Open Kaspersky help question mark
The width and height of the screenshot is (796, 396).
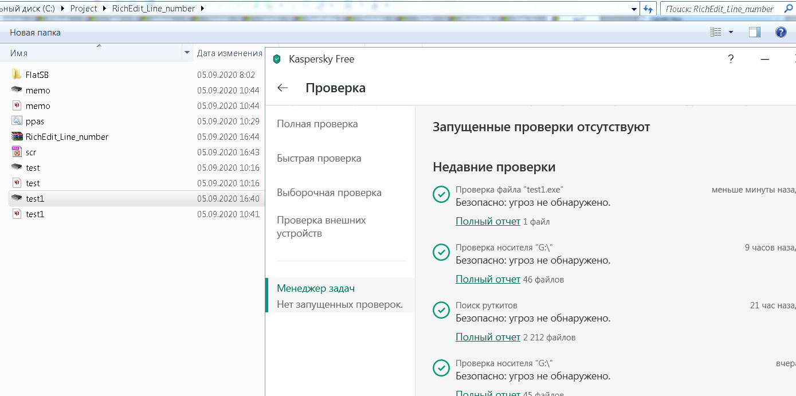pyautogui.click(x=731, y=59)
